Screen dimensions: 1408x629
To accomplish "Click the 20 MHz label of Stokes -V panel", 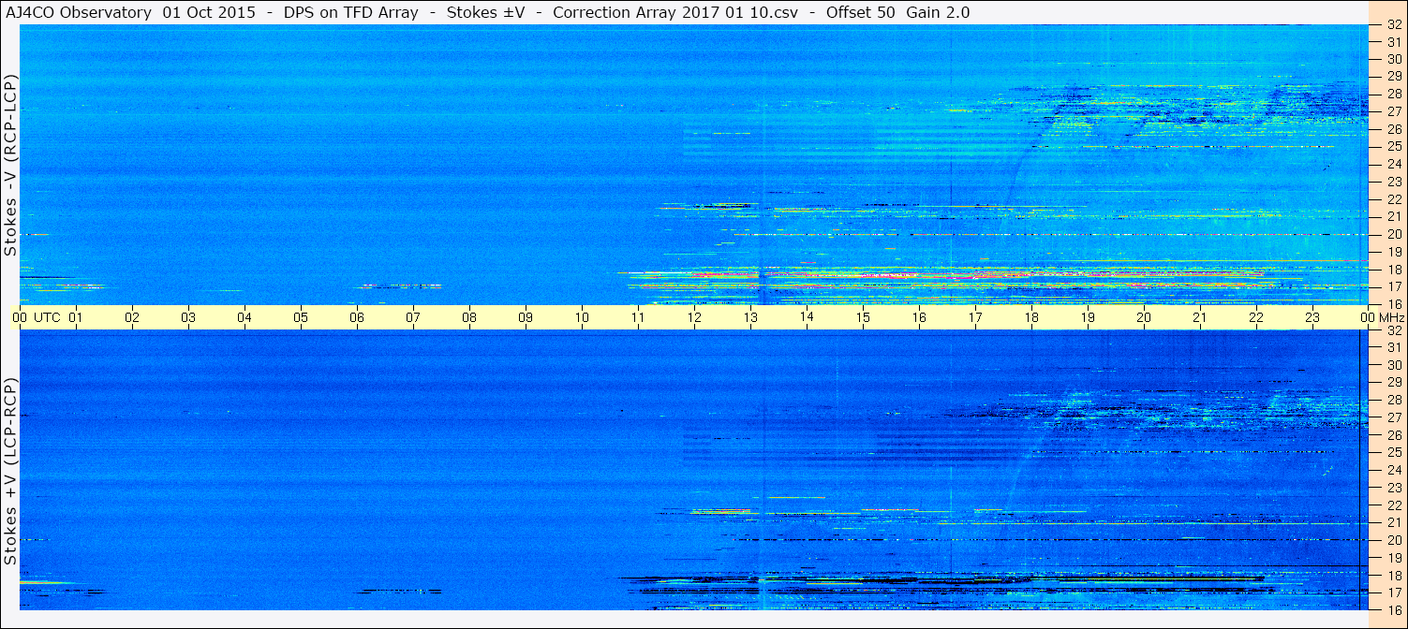I will point(1393,235).
